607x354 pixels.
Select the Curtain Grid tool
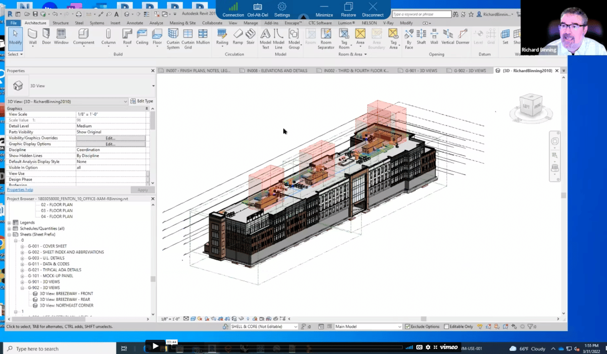tap(188, 38)
